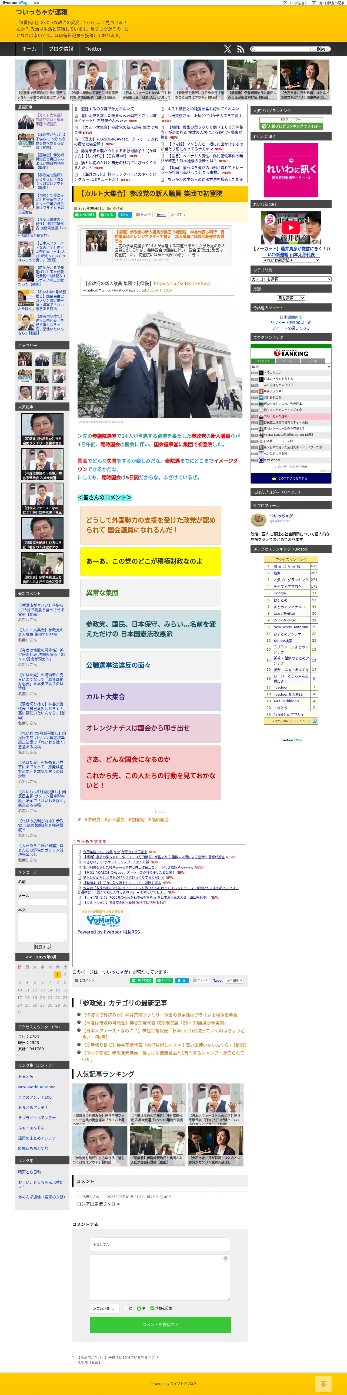This screenshot has height=1395, width=347.
Task: Click the bottom 'LINEで送る' share button
Action: (142, 980)
